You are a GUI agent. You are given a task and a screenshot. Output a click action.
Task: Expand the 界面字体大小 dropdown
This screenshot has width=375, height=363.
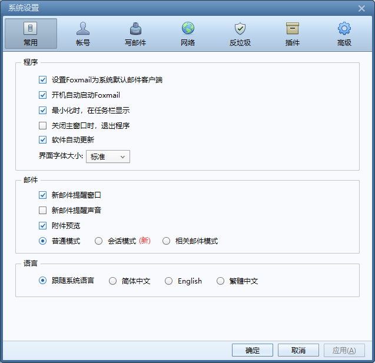pos(108,156)
